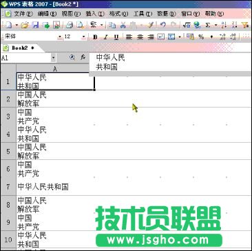Toggle the Wrap Text button
This screenshot has width=252, height=251.
161,37
